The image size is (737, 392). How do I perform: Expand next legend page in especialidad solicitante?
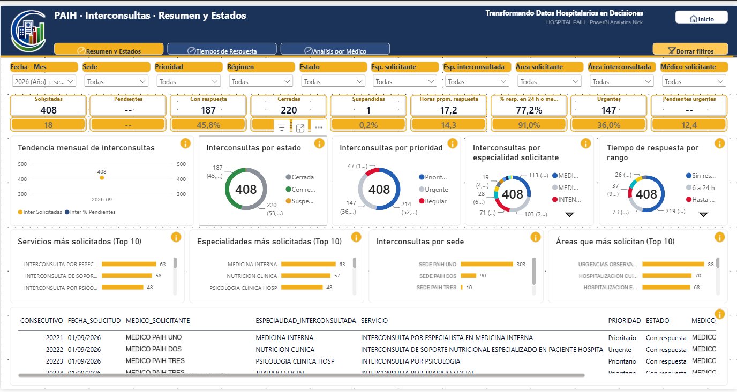(569, 214)
